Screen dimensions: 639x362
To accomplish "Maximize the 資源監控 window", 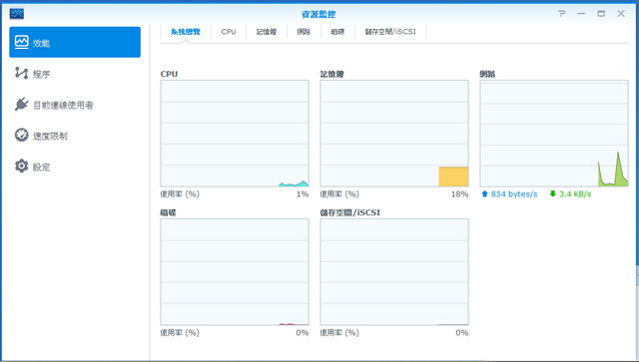I will click(601, 14).
